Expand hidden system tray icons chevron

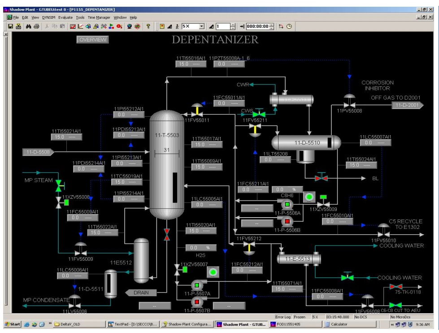pyautogui.click(x=392, y=324)
